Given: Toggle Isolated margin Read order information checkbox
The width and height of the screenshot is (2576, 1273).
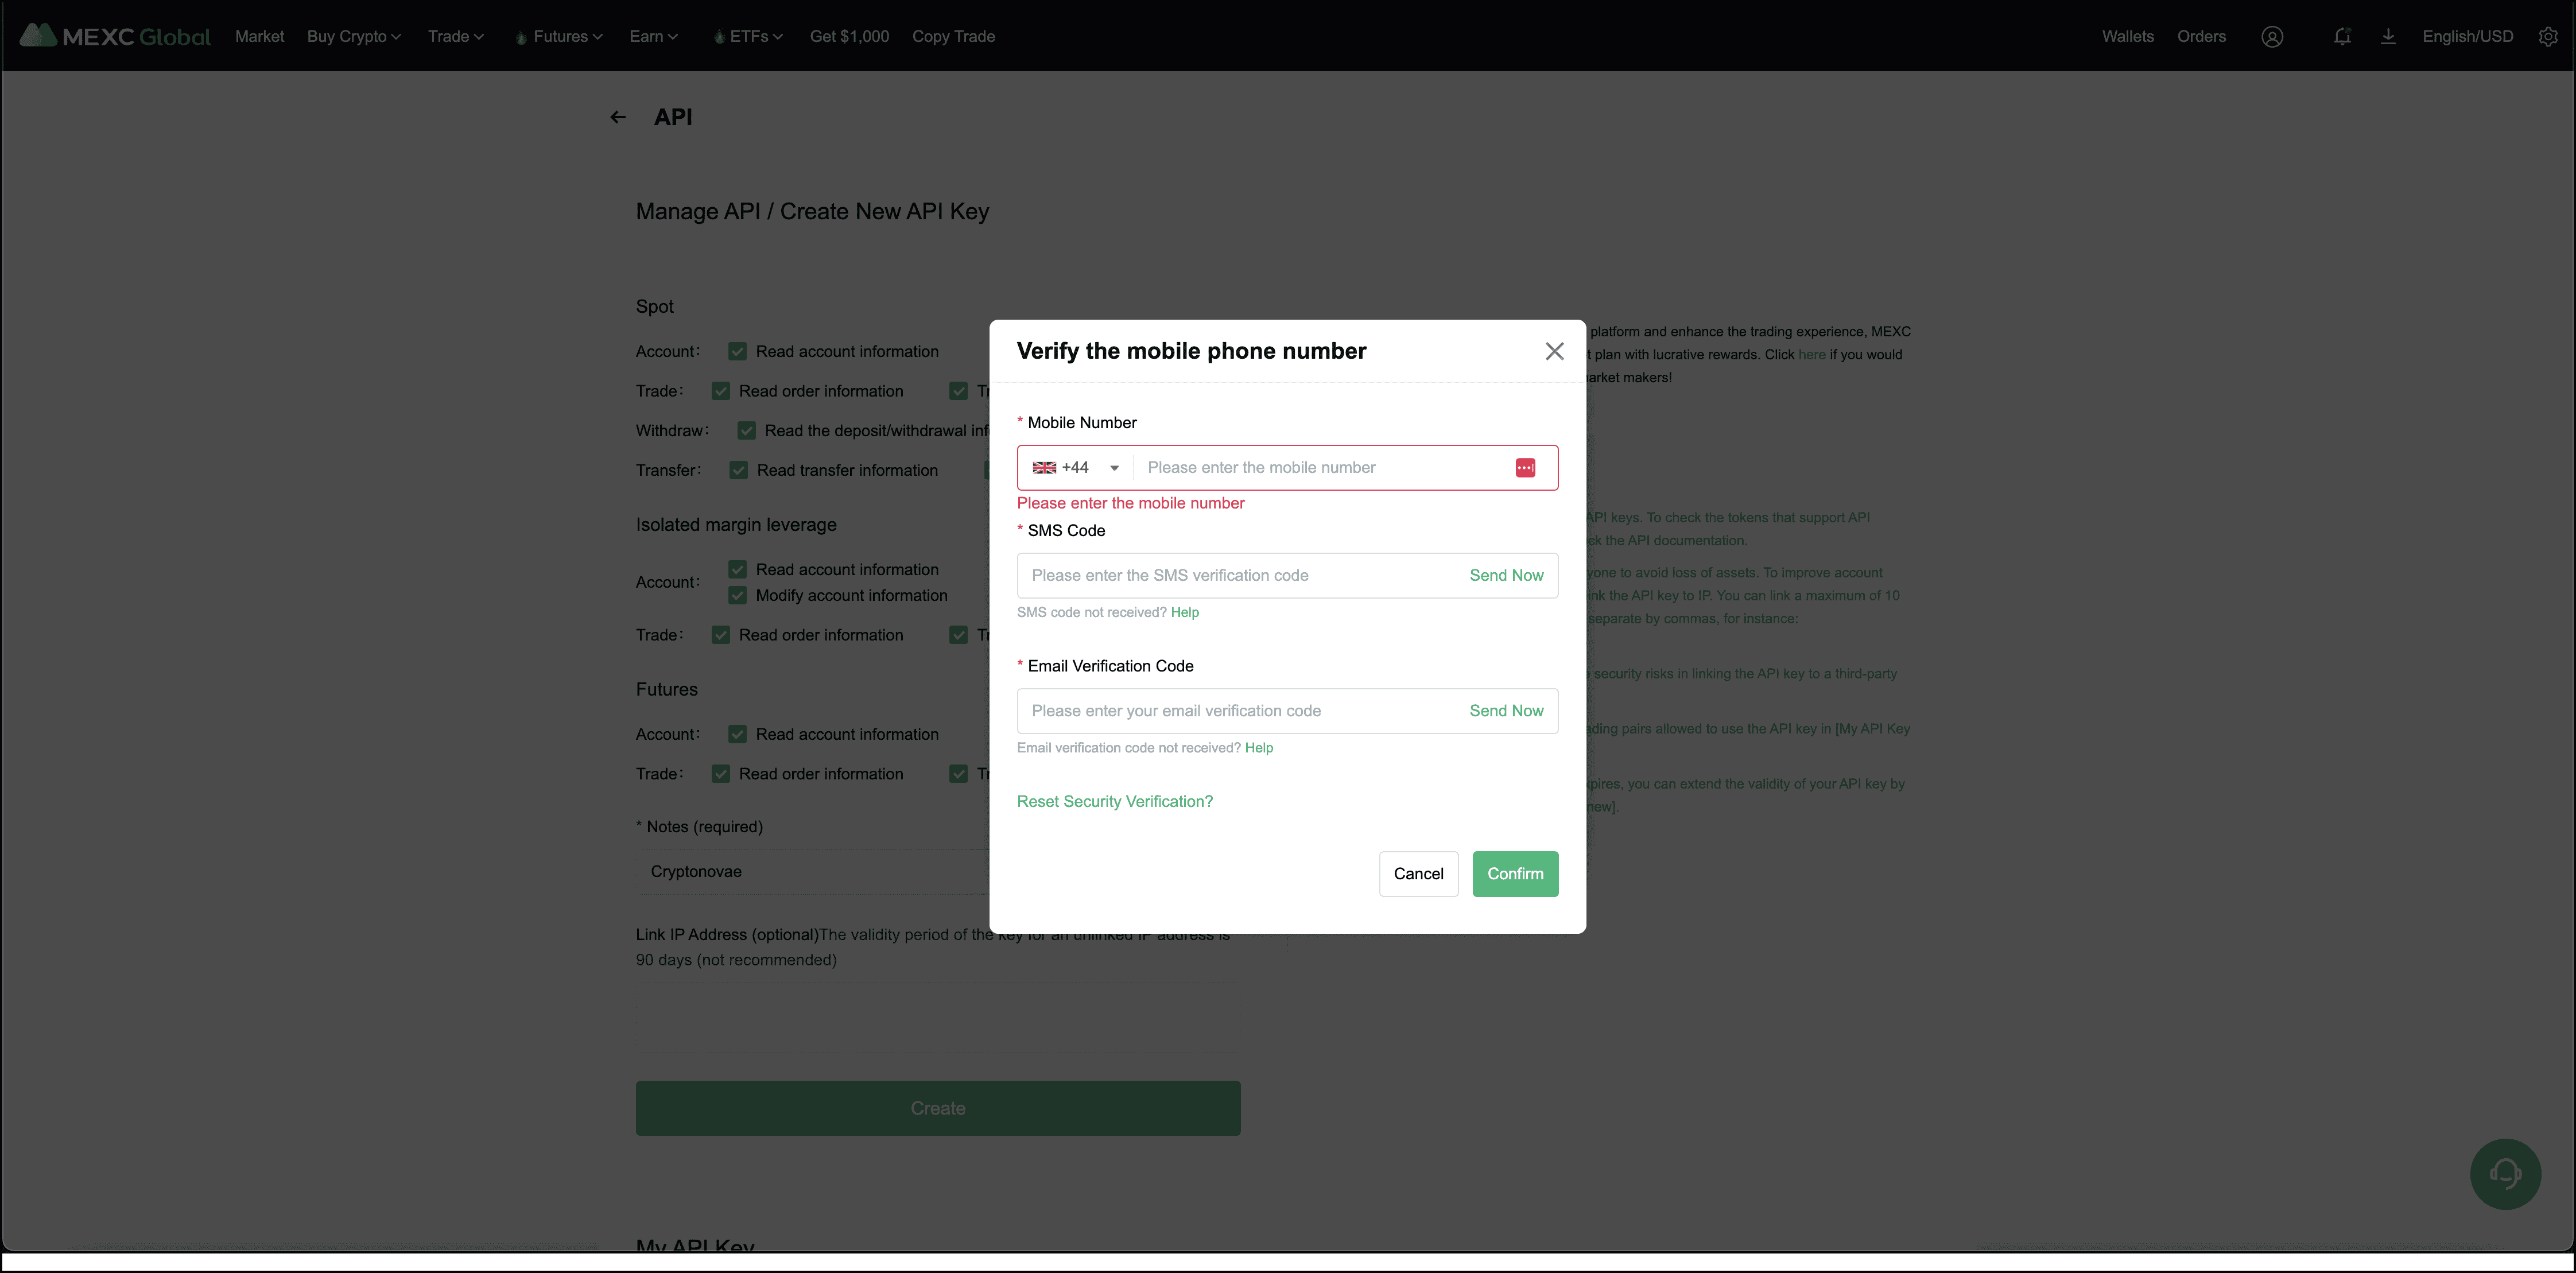Looking at the screenshot, I should (721, 635).
